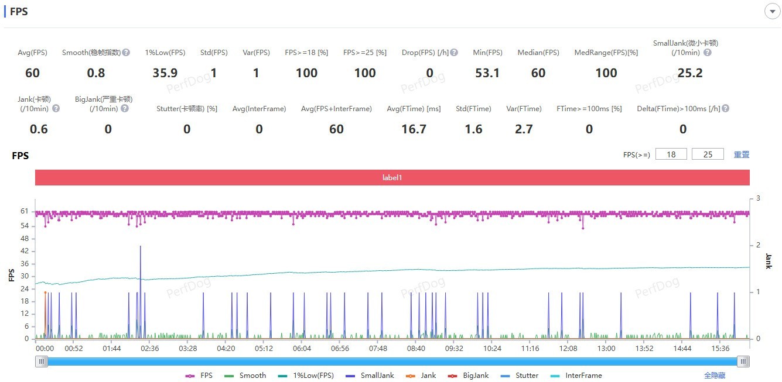Click help icon beside Drop(FPS) [/h]
782x382 pixels.
[454, 53]
